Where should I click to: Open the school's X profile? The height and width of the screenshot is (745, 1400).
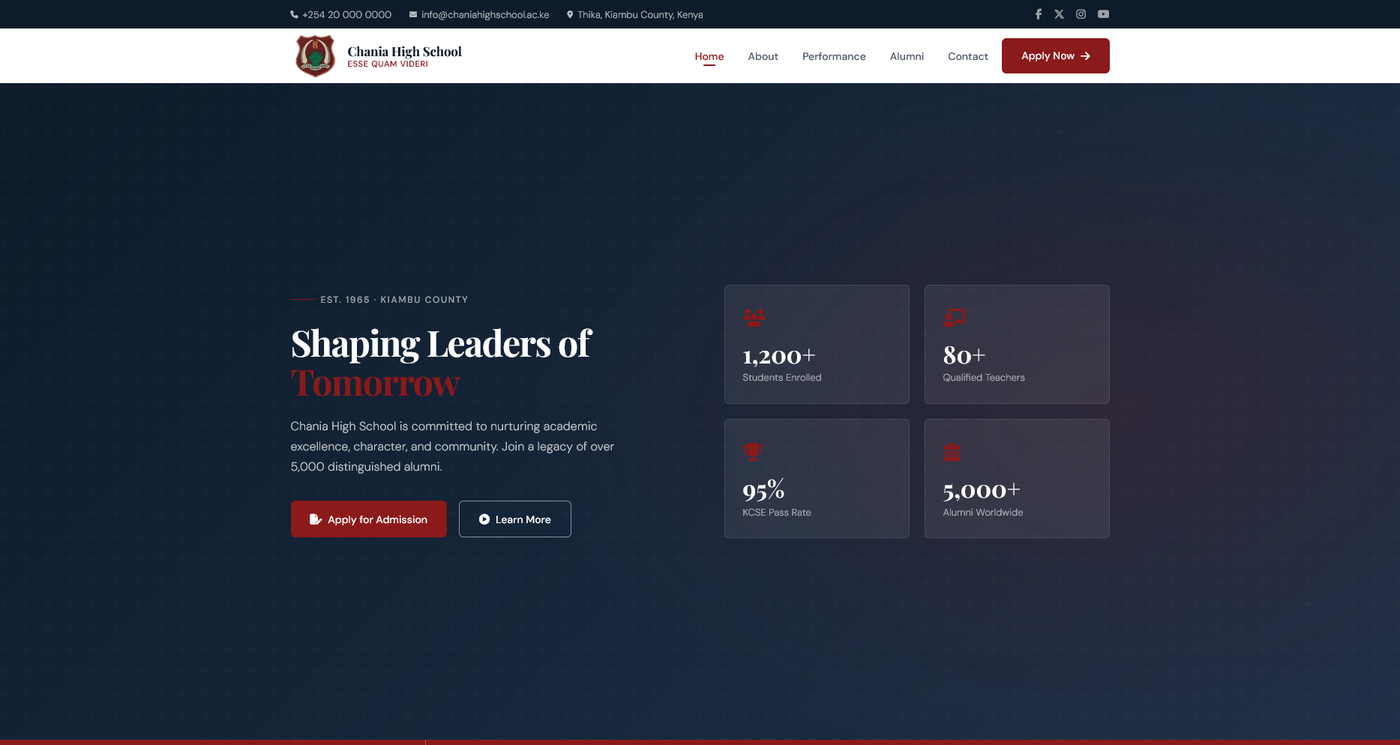click(1059, 13)
